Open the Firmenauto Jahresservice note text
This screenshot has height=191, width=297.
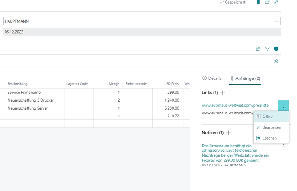(x=235, y=153)
